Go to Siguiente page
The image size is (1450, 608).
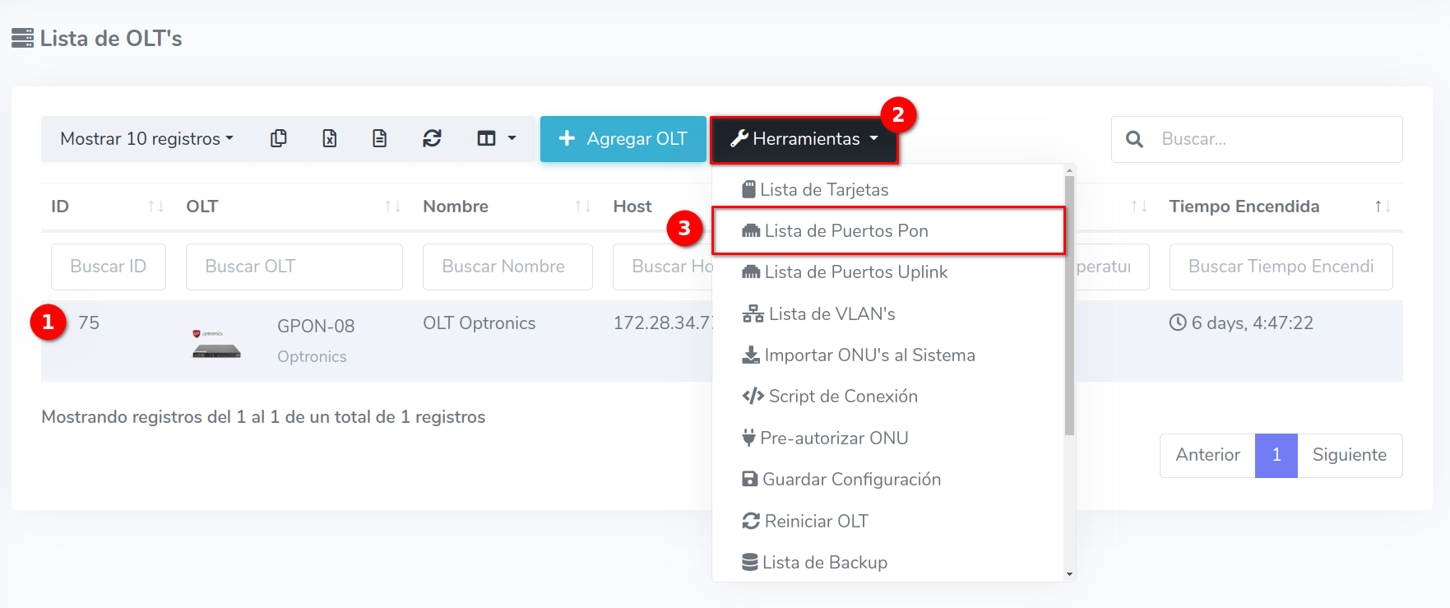pos(1349,455)
